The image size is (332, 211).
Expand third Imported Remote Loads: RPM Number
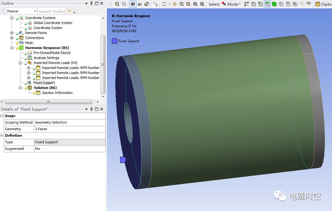tap(29, 78)
